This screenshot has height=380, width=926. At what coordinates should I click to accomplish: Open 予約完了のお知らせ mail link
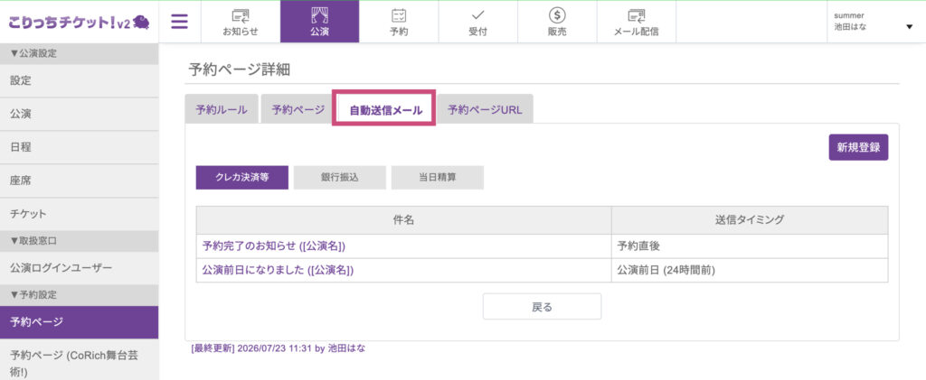[x=273, y=246]
